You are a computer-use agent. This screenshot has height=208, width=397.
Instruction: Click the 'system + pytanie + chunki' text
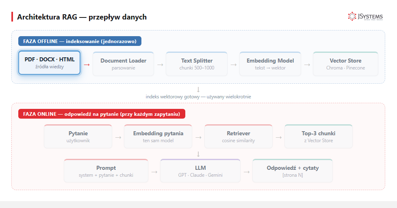[106, 175]
